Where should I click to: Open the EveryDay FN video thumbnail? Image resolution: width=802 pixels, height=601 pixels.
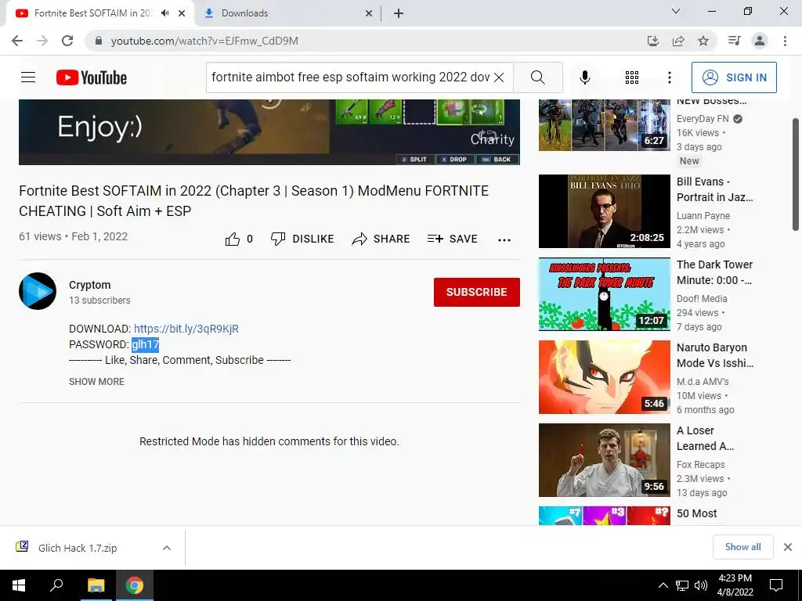point(604,125)
